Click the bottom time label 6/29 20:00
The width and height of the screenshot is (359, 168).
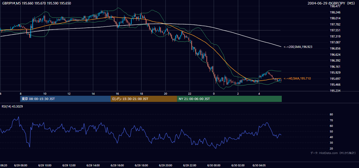(166, 165)
